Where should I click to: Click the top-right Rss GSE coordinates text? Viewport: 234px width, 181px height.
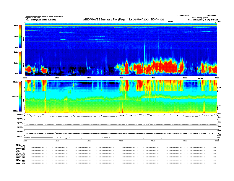click(x=203, y=20)
